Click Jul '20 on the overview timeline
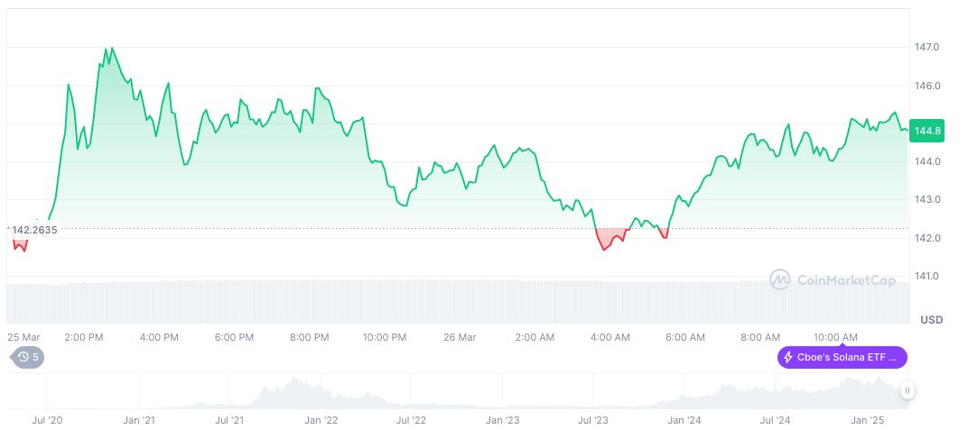Image resolution: width=968 pixels, height=430 pixels. coord(47,420)
